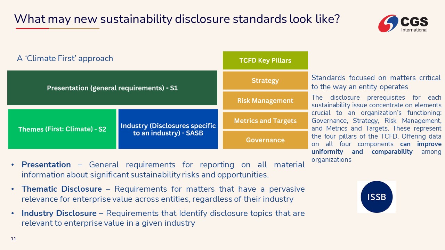Select the Thematic Disclosure bullet point

pos(163,194)
